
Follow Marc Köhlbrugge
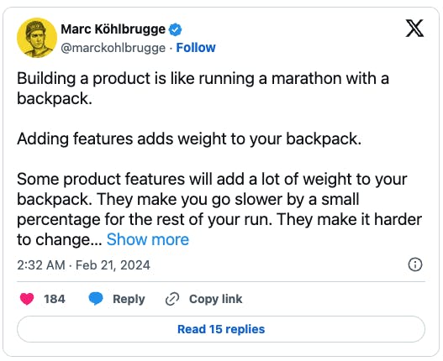pyautogui.click(x=196, y=48)
